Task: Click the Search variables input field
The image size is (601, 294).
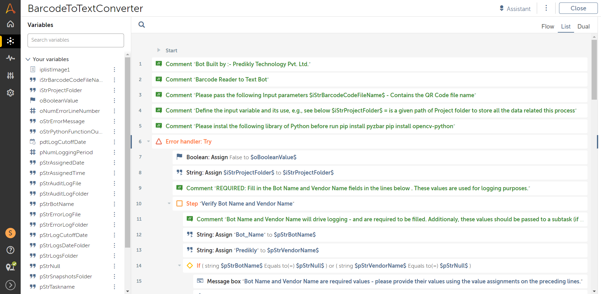Action: coord(76,40)
